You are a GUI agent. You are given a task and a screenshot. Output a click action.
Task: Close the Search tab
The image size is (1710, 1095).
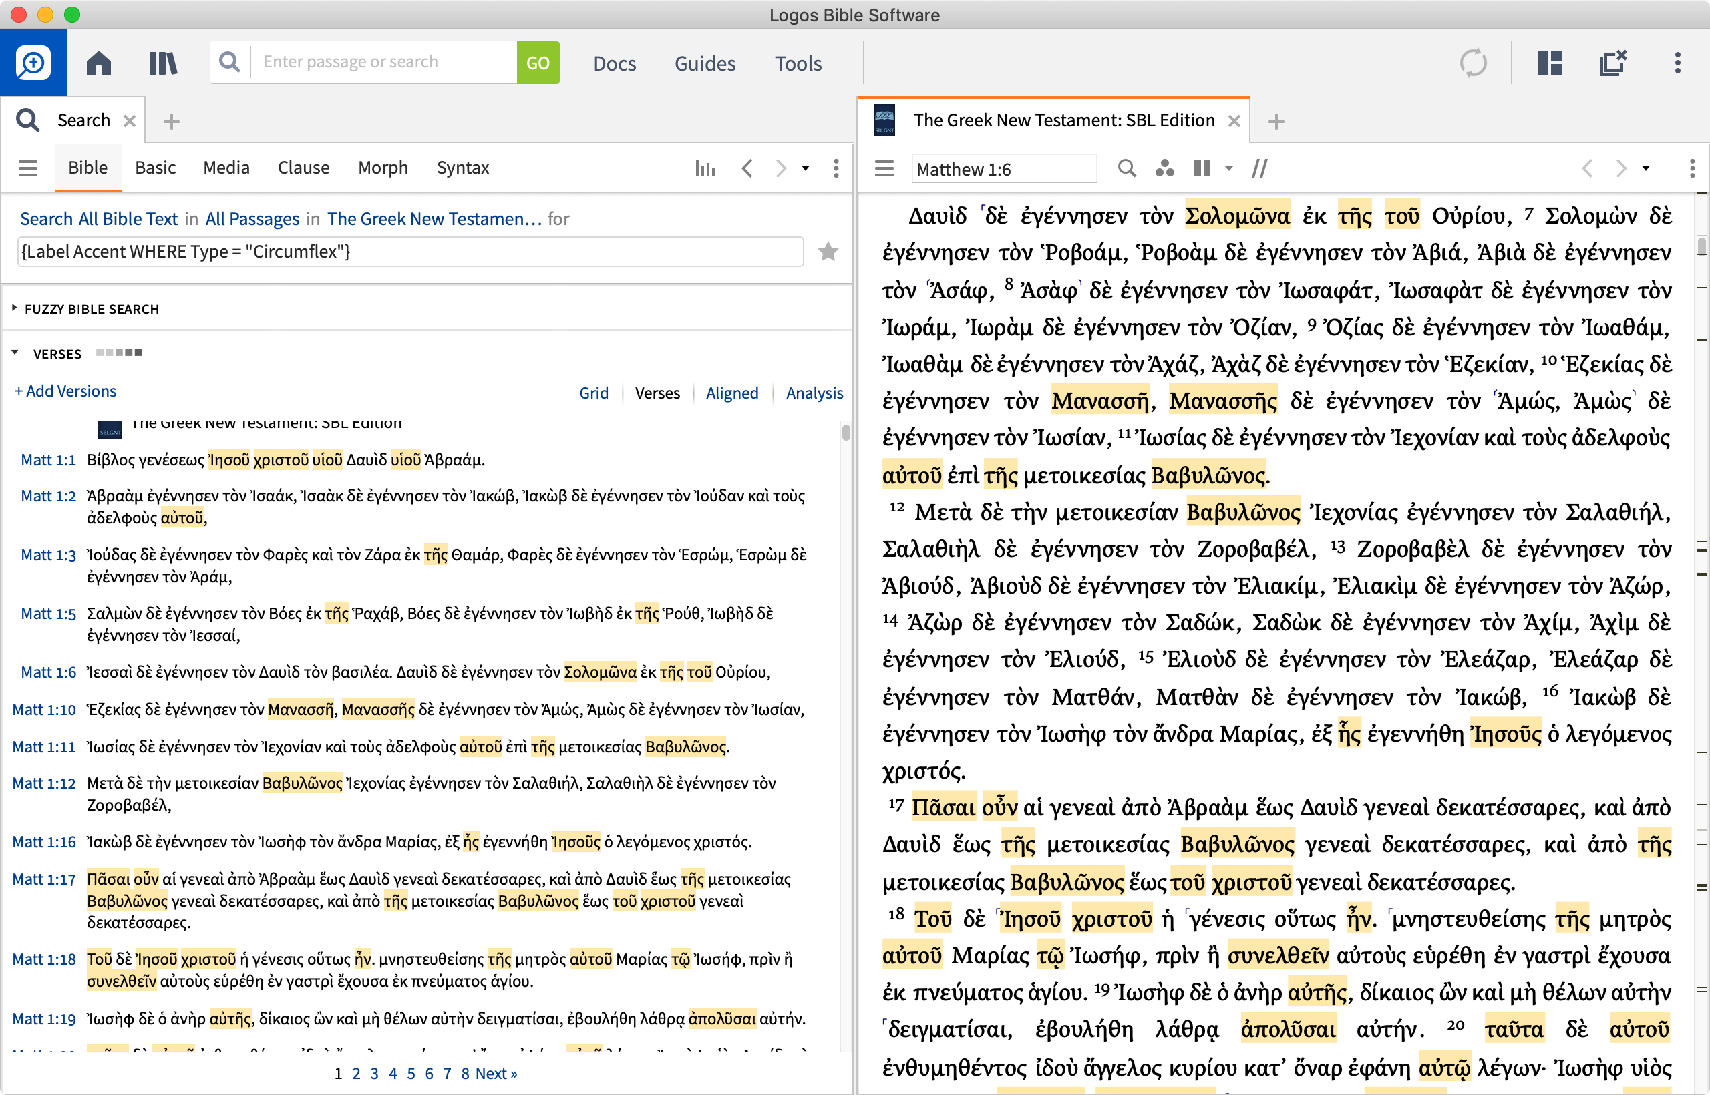(x=129, y=121)
